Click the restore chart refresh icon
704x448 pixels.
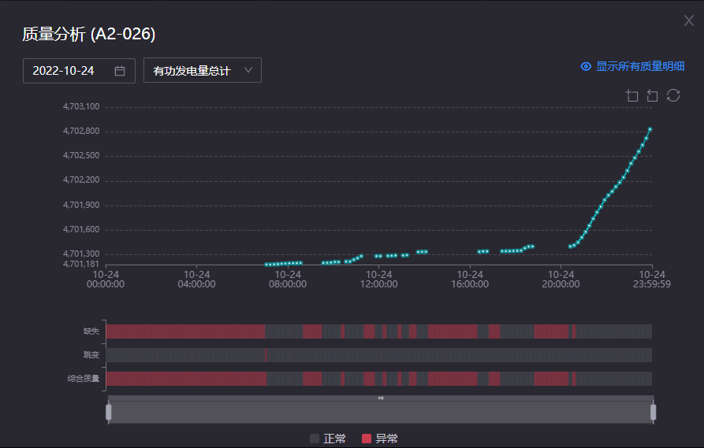673,95
